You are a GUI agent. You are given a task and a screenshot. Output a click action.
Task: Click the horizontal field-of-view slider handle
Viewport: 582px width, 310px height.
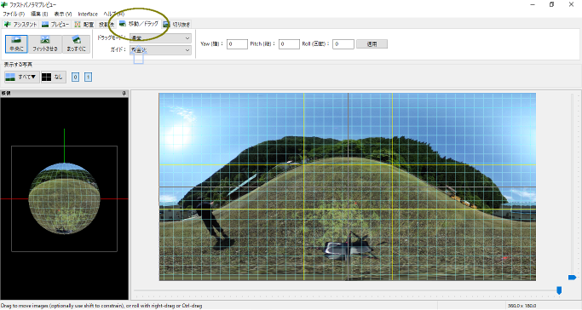(x=559, y=290)
